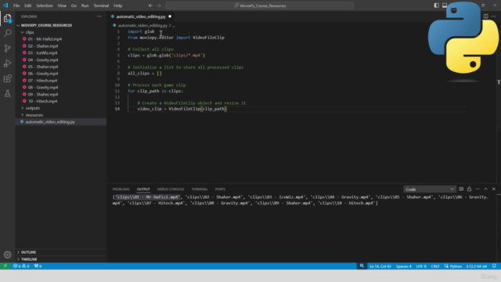Open editor More Actions ellipsis

(494, 16)
